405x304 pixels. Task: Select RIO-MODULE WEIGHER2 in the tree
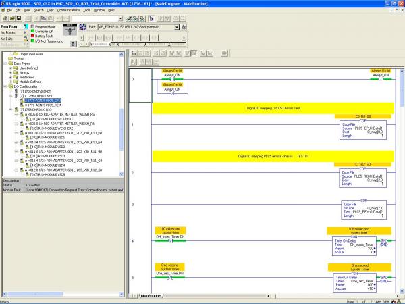(52, 128)
